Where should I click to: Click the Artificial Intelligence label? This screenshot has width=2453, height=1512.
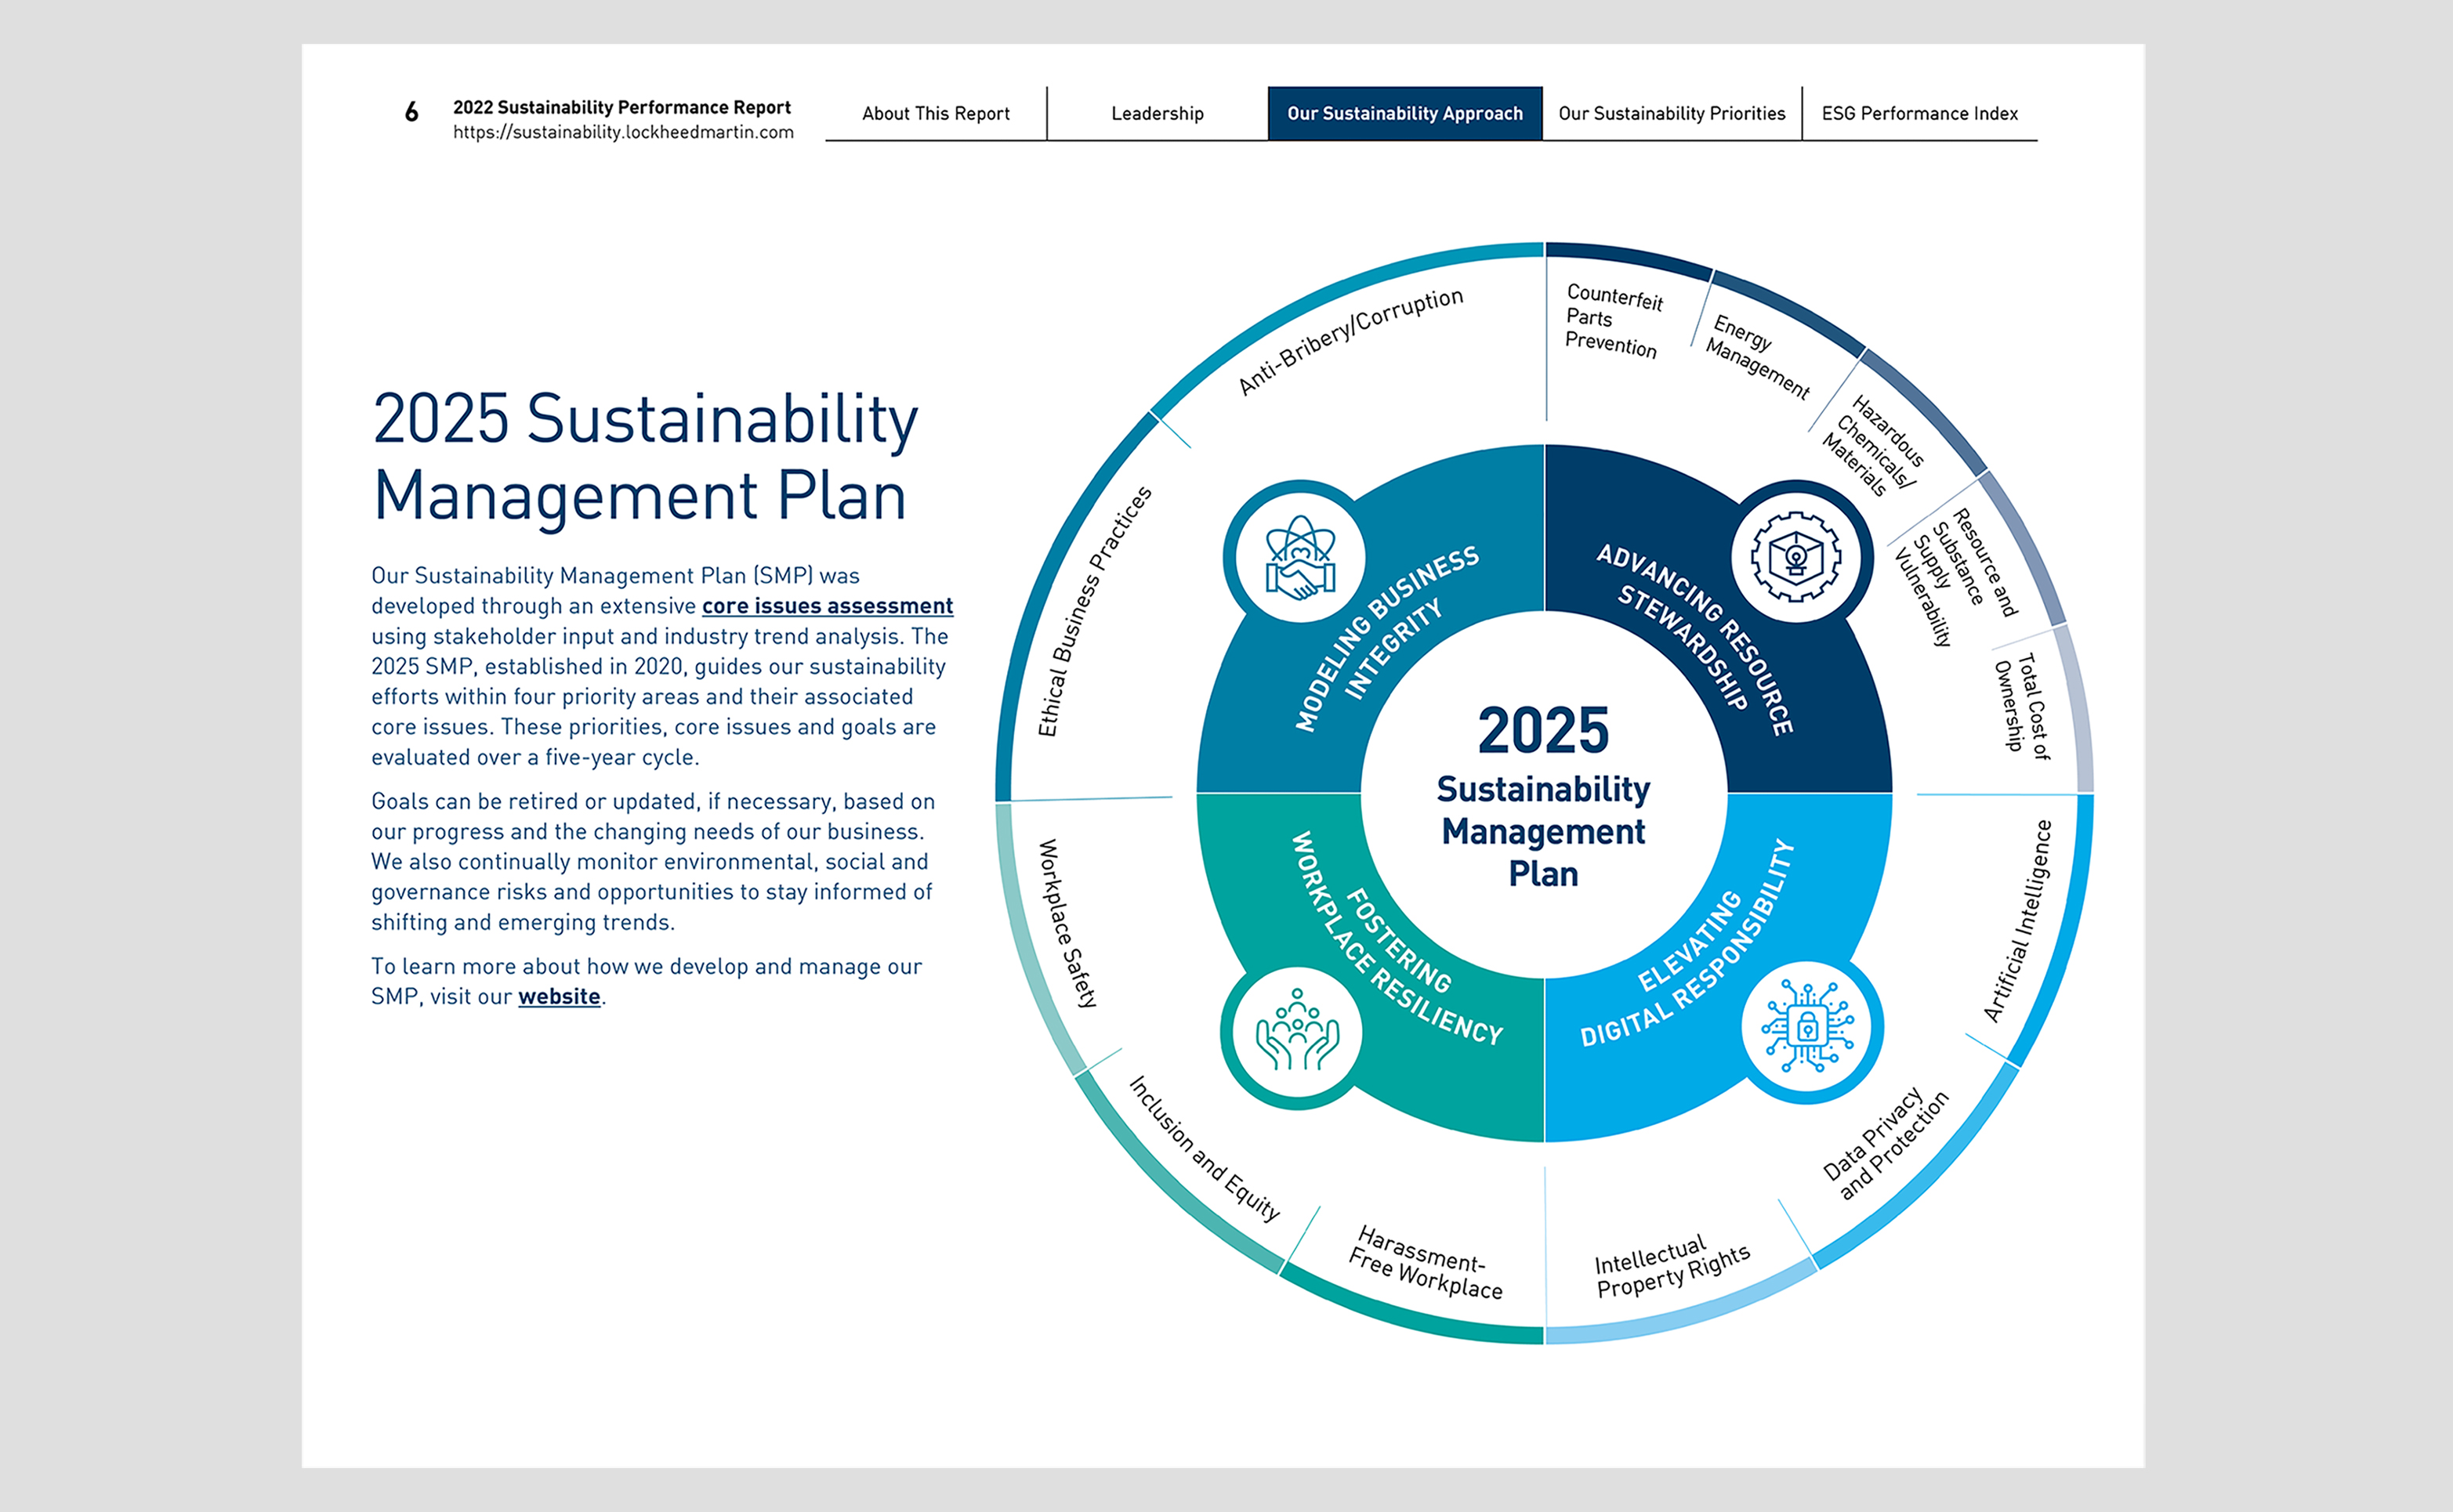tap(2018, 921)
